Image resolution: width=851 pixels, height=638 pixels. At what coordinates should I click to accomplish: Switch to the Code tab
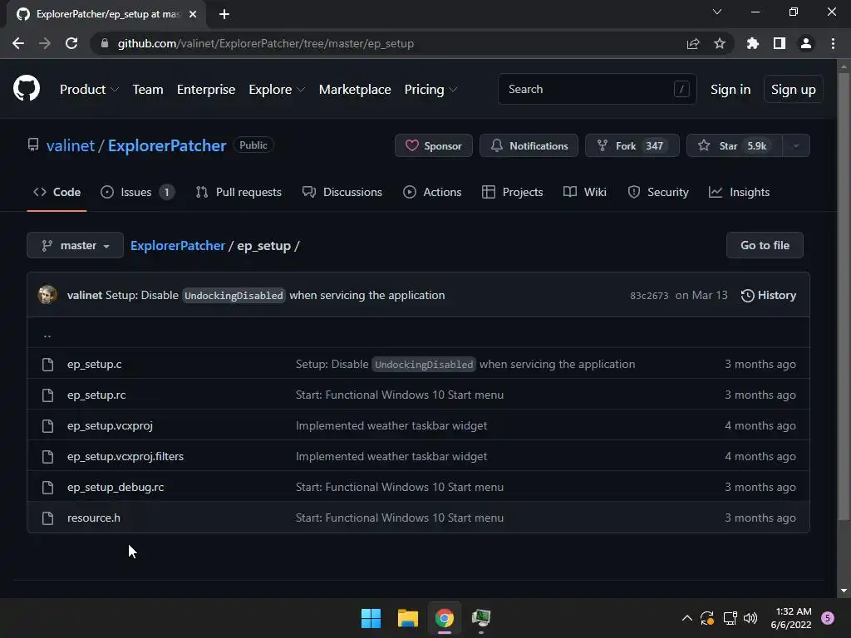click(57, 192)
